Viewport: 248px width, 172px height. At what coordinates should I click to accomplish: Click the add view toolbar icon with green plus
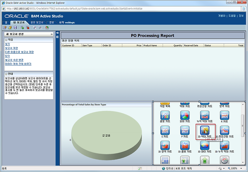[22, 28]
